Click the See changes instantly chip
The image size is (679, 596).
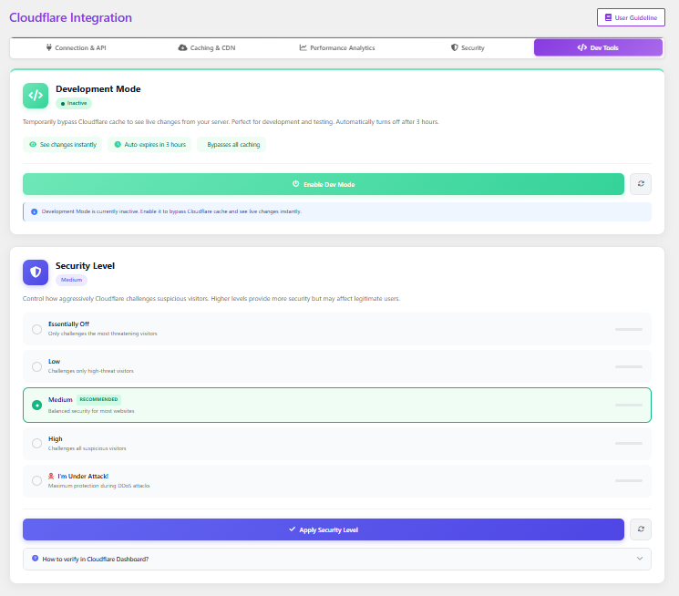coord(62,145)
